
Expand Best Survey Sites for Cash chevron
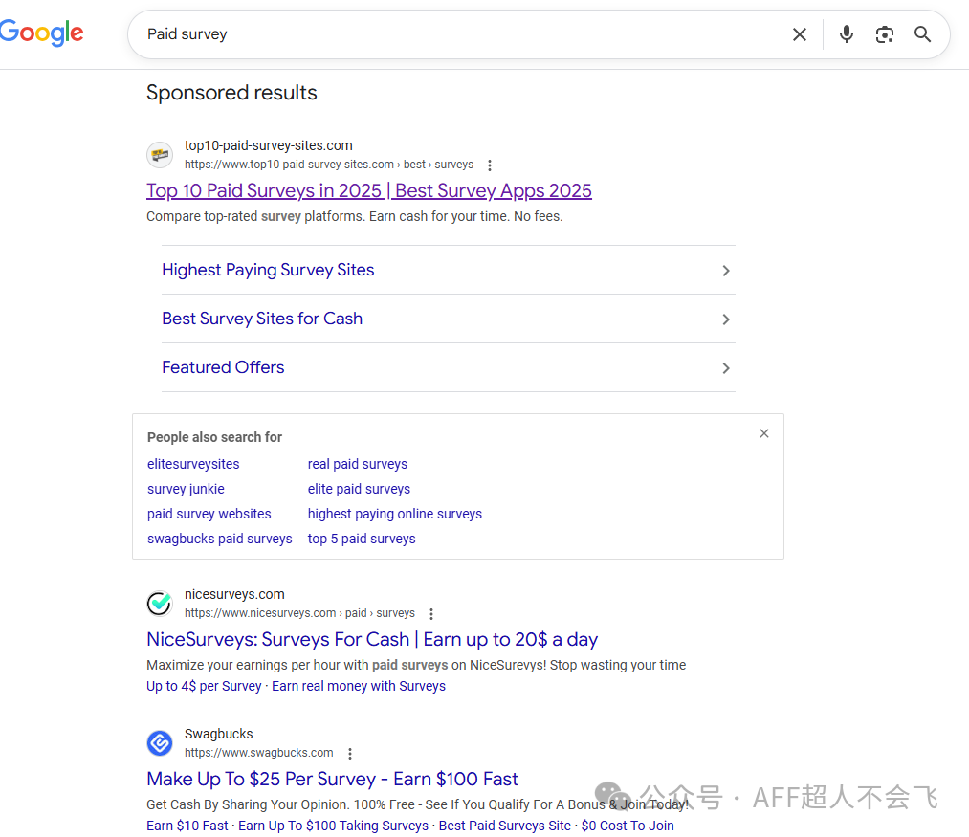click(726, 319)
